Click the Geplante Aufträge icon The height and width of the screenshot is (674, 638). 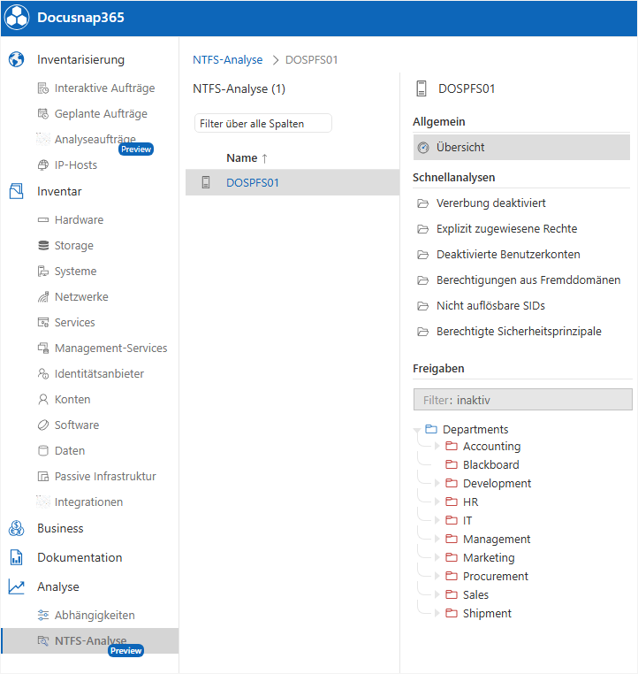click(x=43, y=114)
